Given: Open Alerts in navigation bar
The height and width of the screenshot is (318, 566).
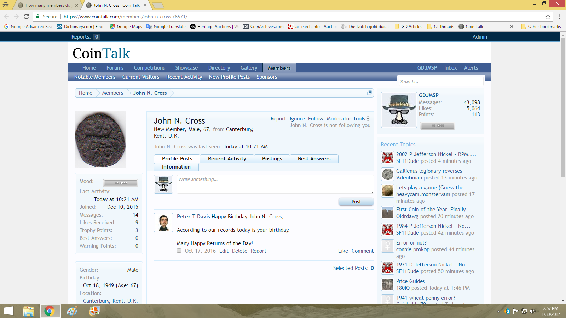Looking at the screenshot, I should pos(471,68).
